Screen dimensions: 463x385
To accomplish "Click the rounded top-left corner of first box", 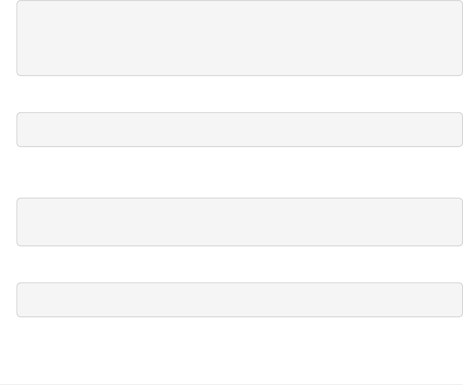I will coord(19,2).
